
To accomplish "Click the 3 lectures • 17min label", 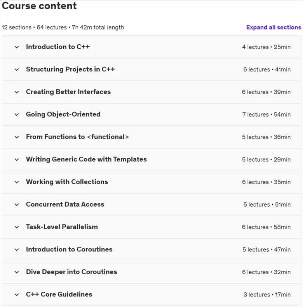I will click(267, 294).
